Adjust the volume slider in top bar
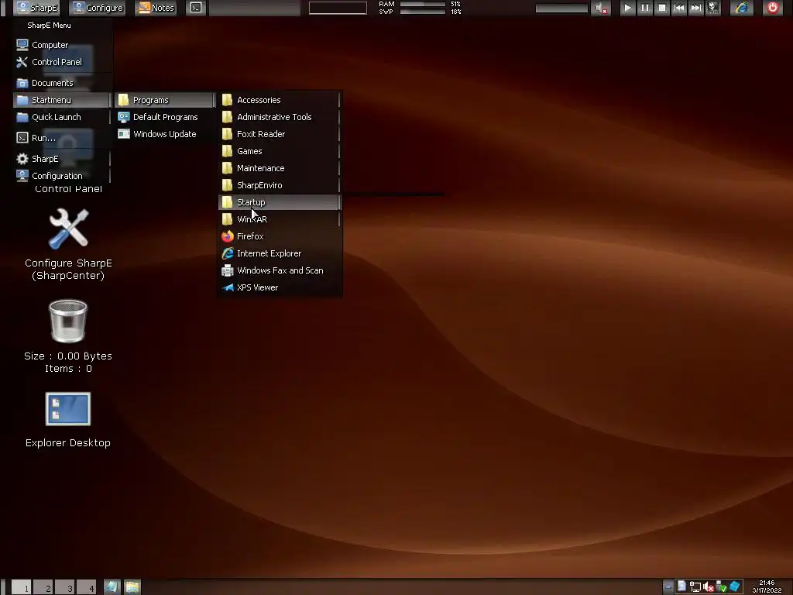This screenshot has width=793, height=595. (x=562, y=8)
